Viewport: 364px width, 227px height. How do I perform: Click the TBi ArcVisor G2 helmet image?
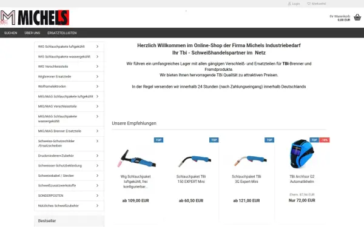[302, 154]
